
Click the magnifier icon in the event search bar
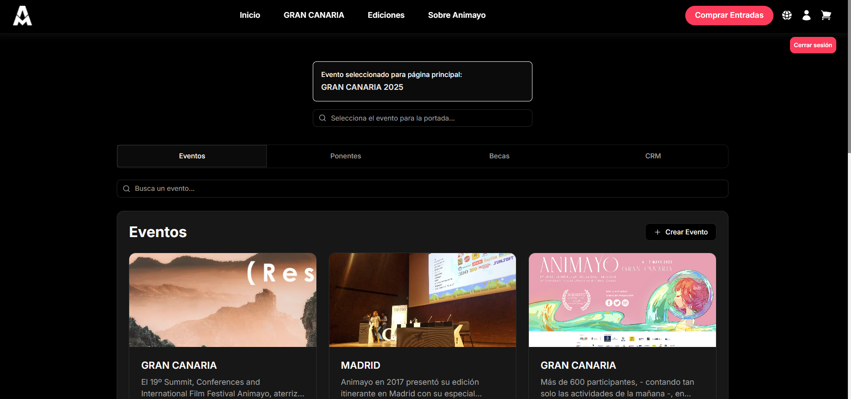pos(127,189)
